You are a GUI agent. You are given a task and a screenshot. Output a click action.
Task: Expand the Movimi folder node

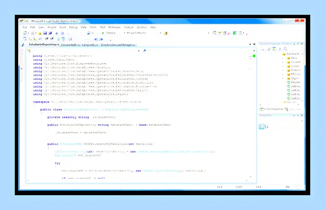point(283,74)
